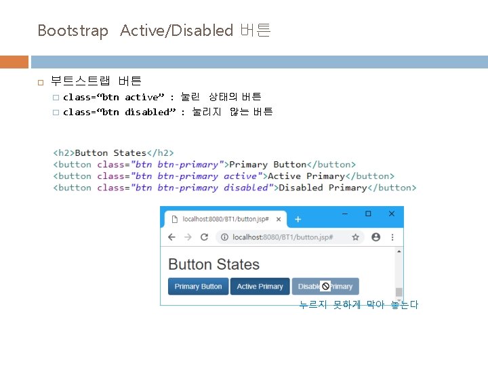The height and width of the screenshot is (366, 488).
Task: Click the Disabled Primary button
Action: click(x=325, y=286)
